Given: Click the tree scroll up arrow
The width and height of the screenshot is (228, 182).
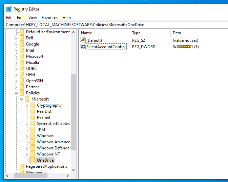Looking at the screenshot, I should pos(74,32).
